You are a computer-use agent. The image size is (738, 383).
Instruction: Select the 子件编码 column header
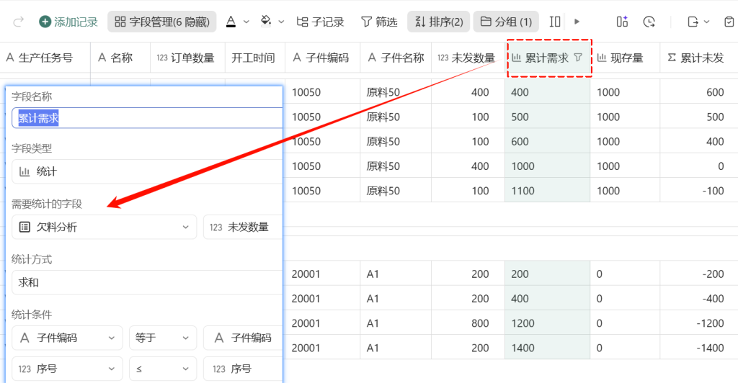click(322, 58)
